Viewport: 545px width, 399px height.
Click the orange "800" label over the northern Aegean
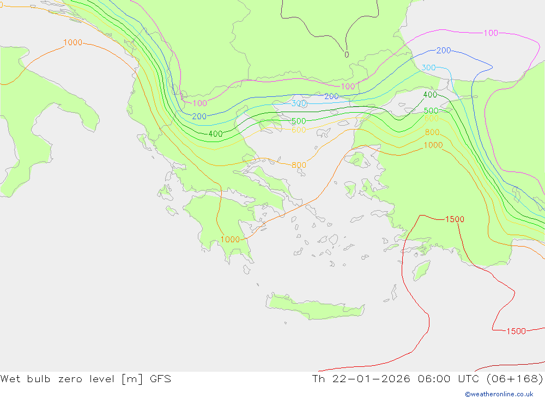coord(299,165)
